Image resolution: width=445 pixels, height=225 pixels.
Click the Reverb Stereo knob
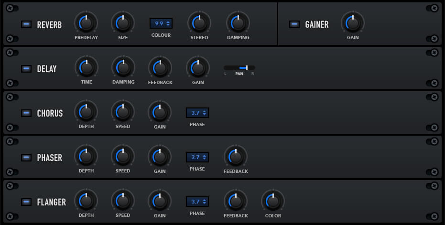pyautogui.click(x=199, y=23)
